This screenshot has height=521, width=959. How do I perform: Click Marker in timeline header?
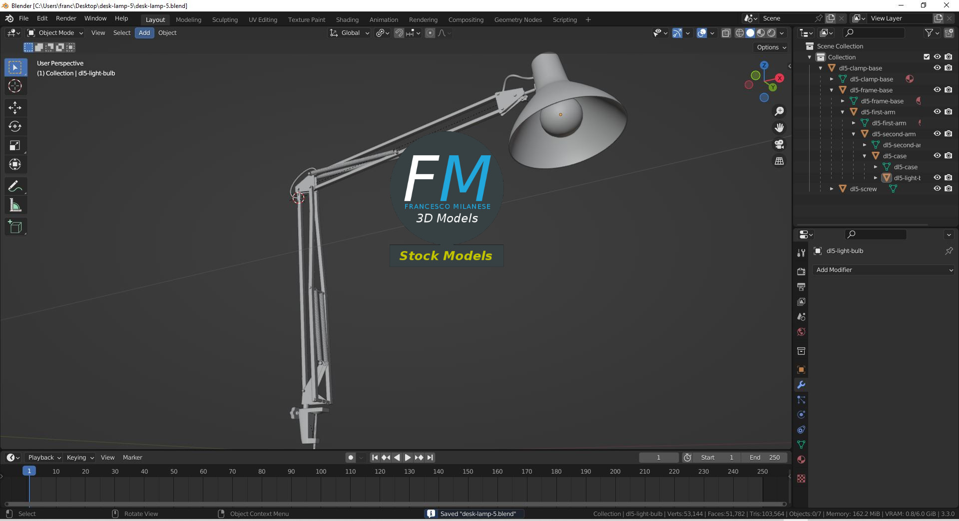[x=132, y=458]
